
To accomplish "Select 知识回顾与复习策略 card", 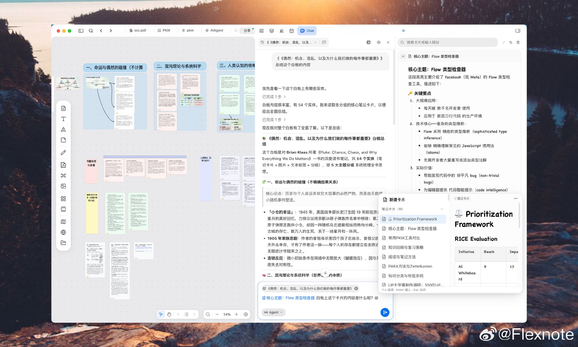I will [413, 247].
